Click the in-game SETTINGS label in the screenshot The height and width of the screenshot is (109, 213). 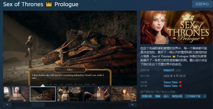coord(87,84)
